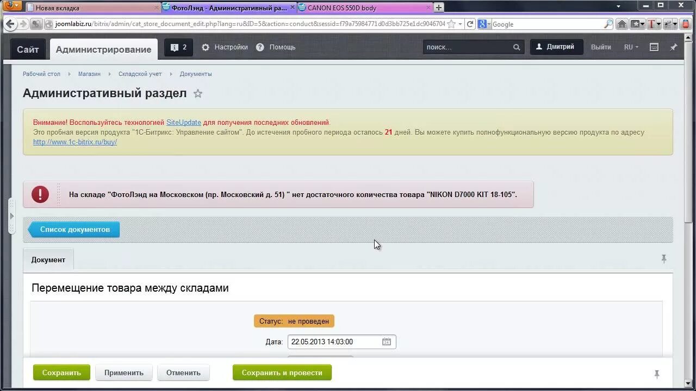Viewport: 696px width, 391px height.
Task: Open the calendar date picker icon
Action: (386, 342)
